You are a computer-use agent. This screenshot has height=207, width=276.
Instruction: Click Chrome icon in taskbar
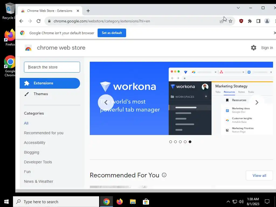(x=106, y=202)
